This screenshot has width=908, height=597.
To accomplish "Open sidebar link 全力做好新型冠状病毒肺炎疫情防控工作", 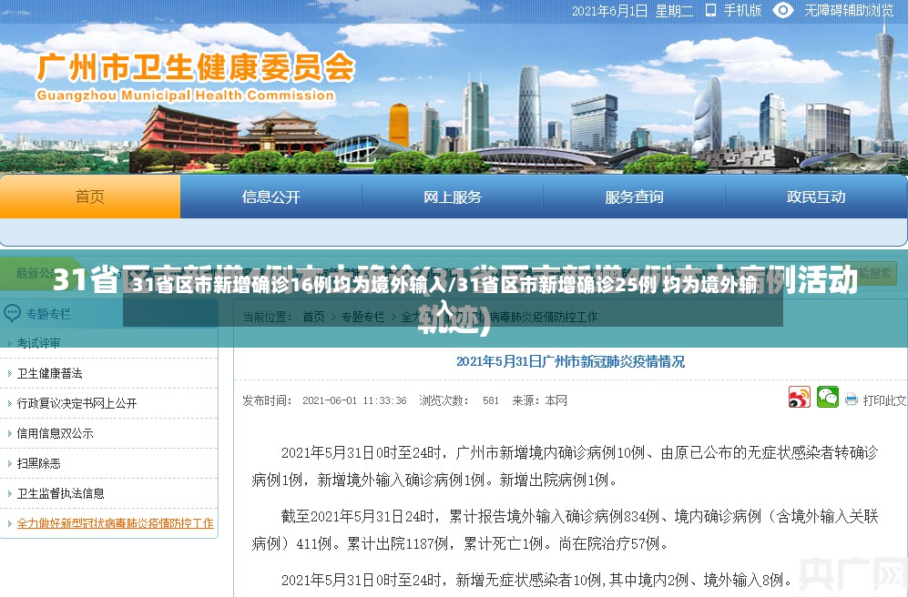I will [116, 523].
